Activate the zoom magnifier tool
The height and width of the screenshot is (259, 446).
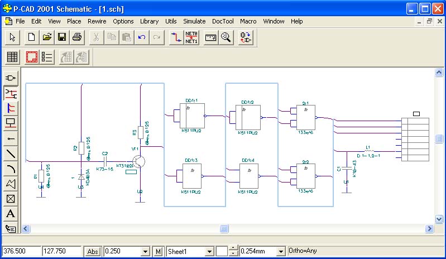226,37
